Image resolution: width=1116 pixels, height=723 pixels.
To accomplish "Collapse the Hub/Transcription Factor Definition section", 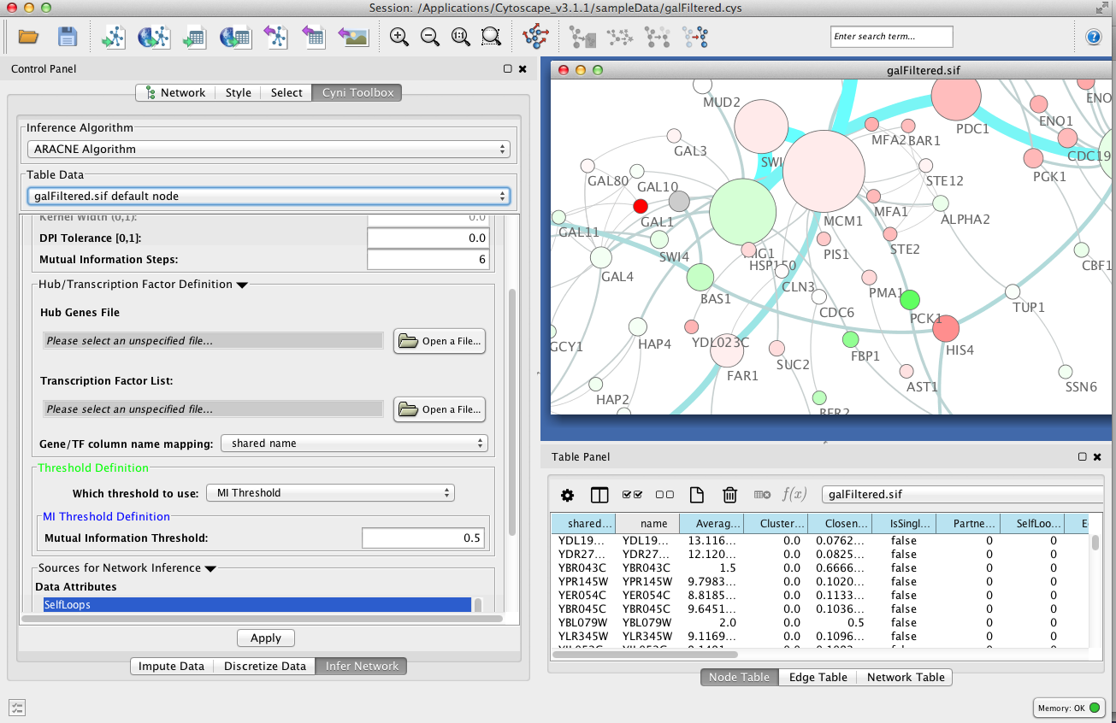I will [x=241, y=285].
